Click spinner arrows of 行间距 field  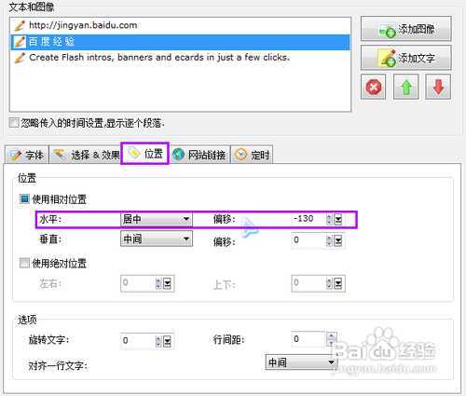click(332, 339)
